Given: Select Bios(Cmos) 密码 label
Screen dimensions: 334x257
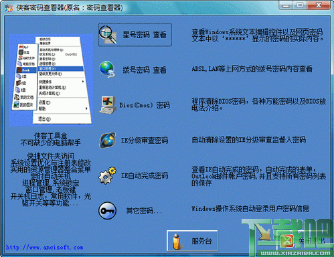Looking at the screenshot, I should (x=145, y=105).
